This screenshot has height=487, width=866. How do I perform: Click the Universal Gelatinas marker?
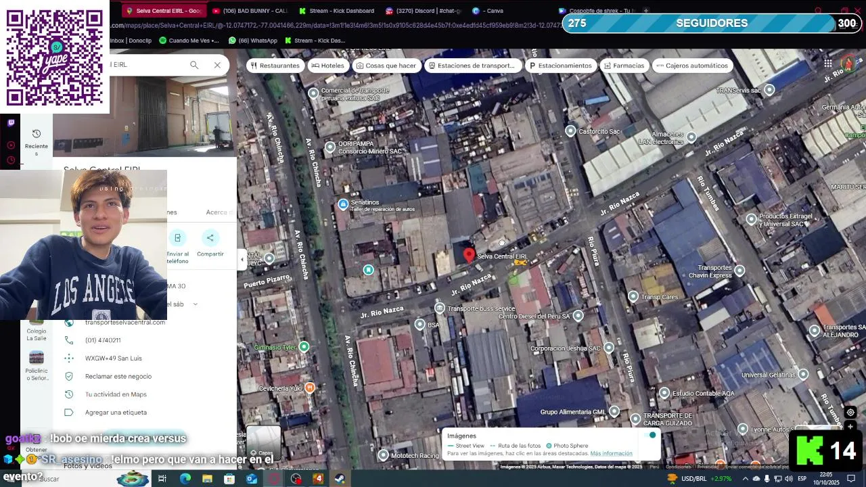tap(803, 374)
